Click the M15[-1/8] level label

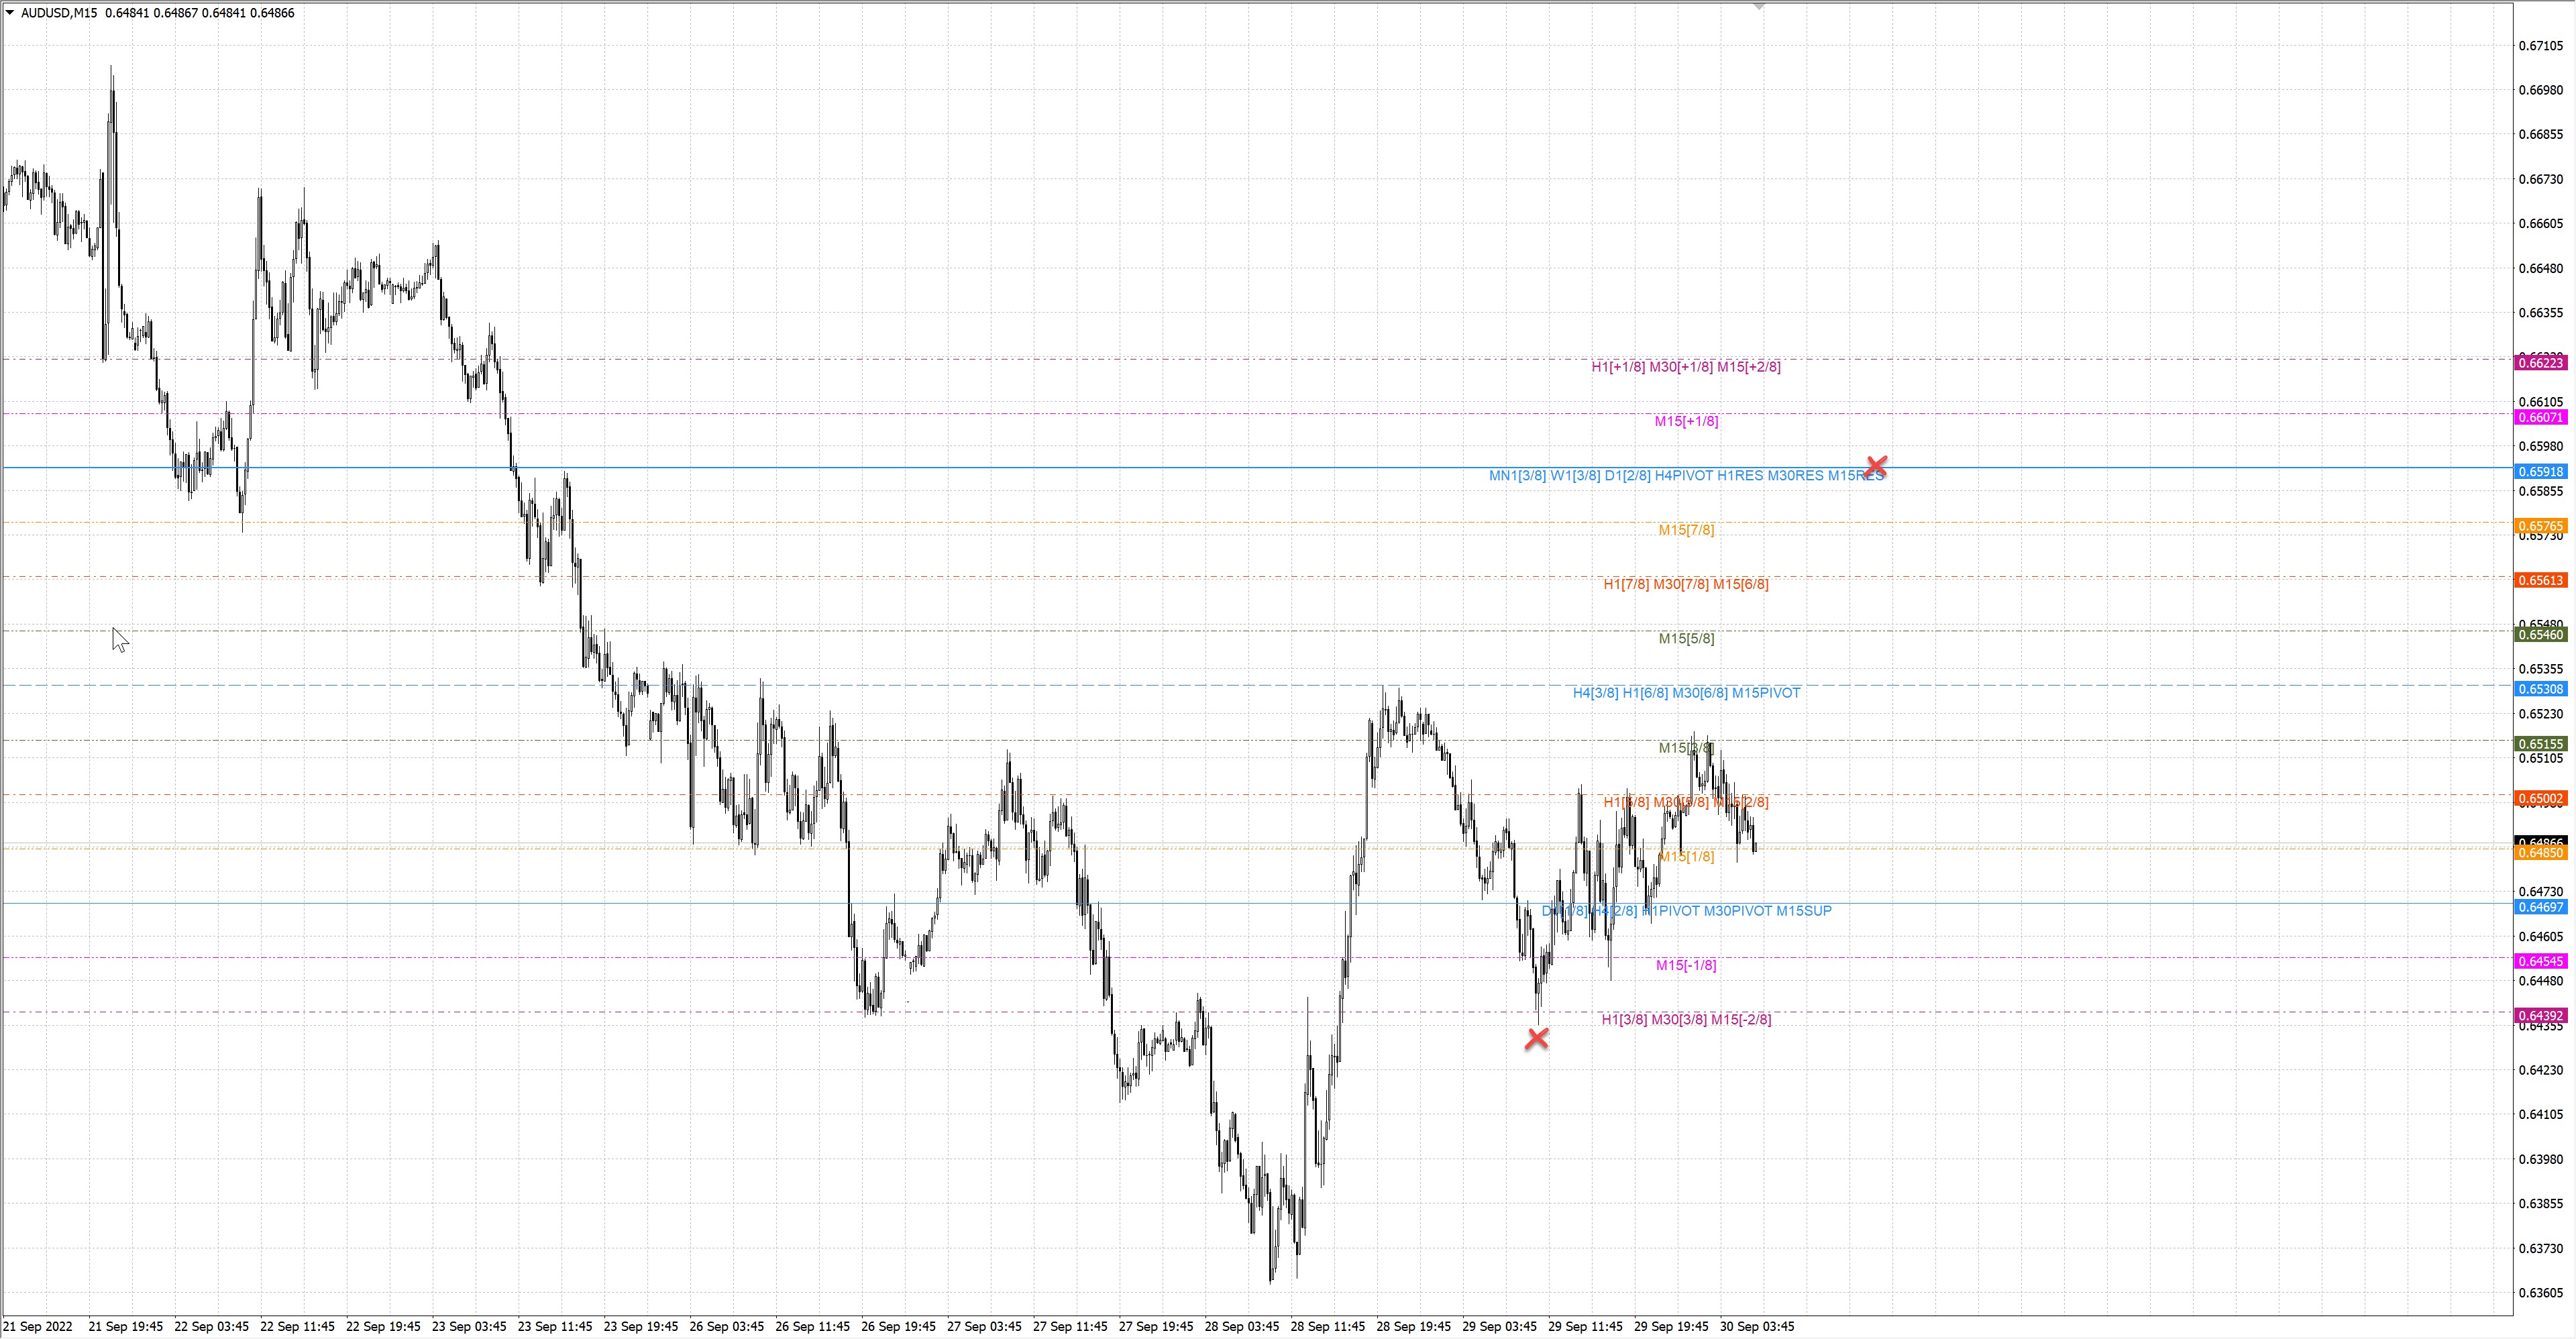pos(1686,965)
